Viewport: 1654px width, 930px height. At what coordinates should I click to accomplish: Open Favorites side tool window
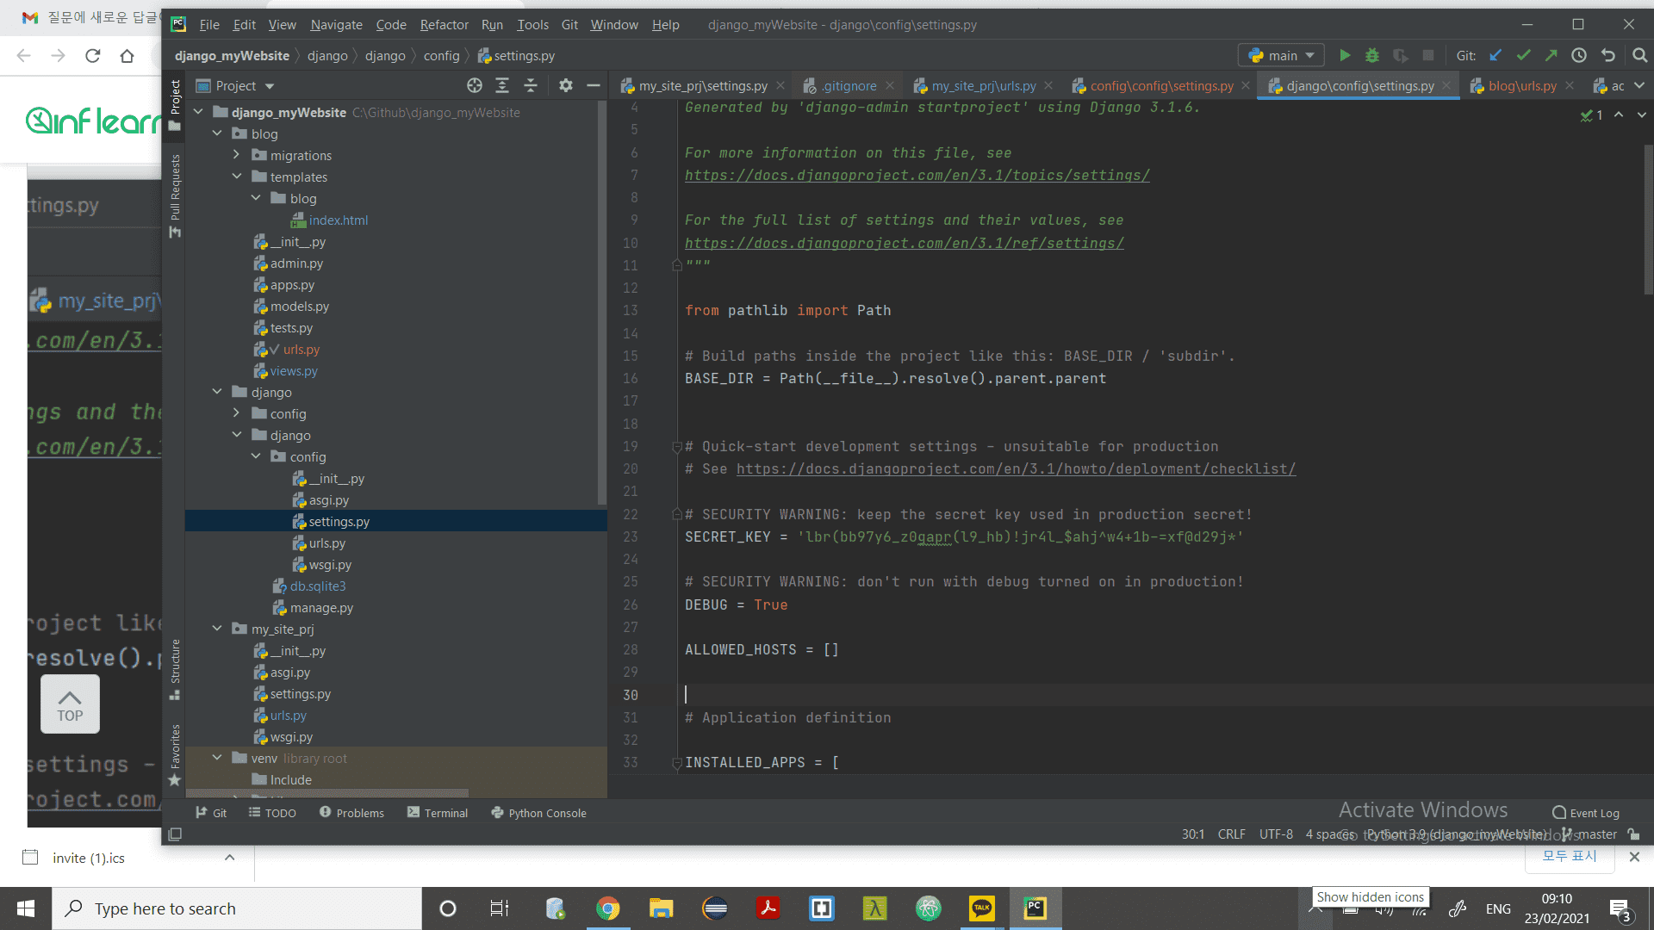pos(175,755)
